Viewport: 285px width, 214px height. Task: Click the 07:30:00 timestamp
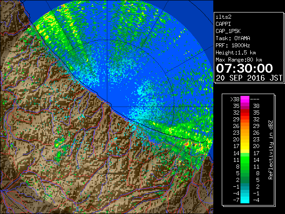pyautogui.click(x=244, y=68)
